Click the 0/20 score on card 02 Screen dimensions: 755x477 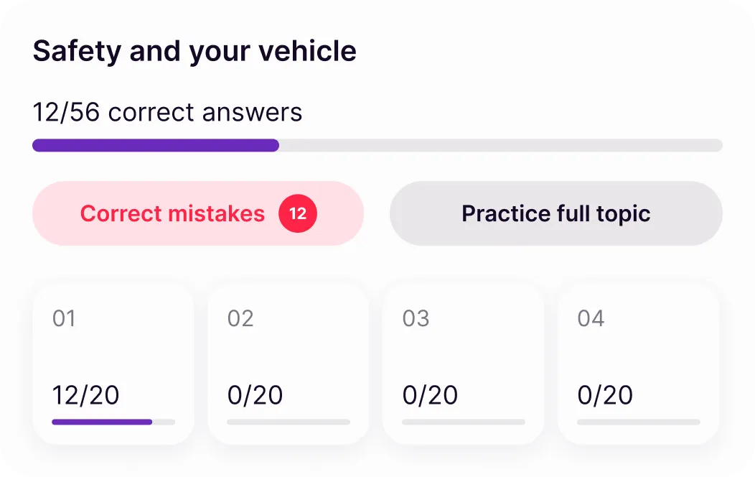pos(255,395)
